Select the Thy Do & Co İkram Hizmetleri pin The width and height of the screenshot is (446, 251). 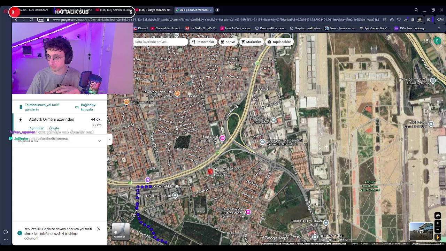coord(431,124)
